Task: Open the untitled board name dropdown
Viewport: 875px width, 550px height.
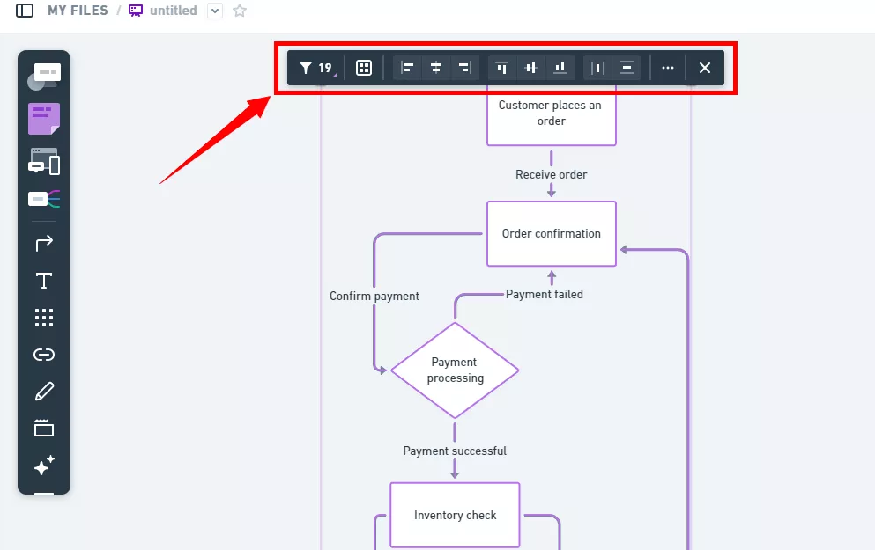Action: 214,11
